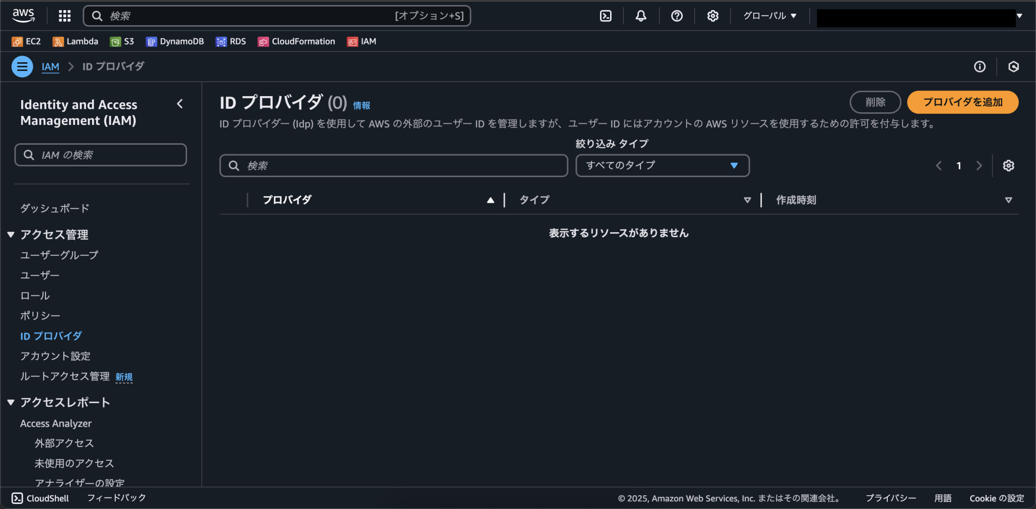1036x509 pixels.
Task: Open the help menu question mark icon
Action: click(x=677, y=16)
